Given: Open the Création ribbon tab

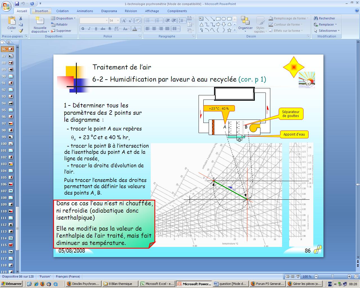Looking at the screenshot, I should [x=62, y=11].
